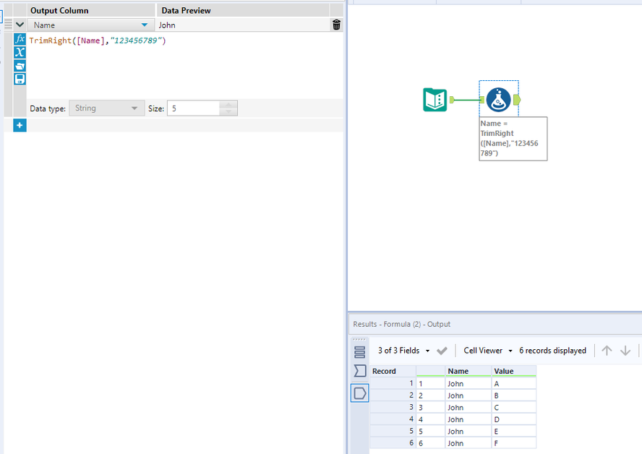Select the Text Input tool on canvas

(x=435, y=100)
